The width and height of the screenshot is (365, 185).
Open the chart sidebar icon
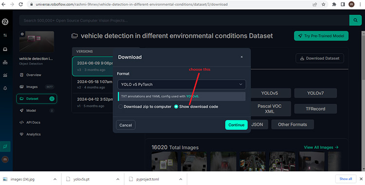[5, 75]
